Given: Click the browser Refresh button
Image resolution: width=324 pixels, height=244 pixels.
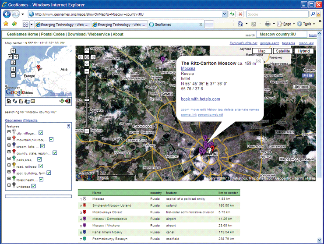Looking at the screenshot, I should (232, 14).
